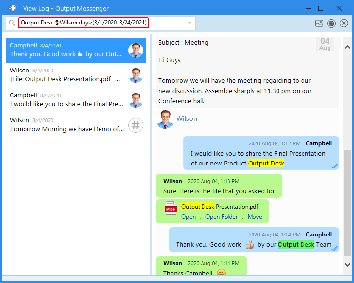Screen dimensions: 354x283
Task: Click the Output Desk Presentation.pdf filename
Action: pos(220,207)
